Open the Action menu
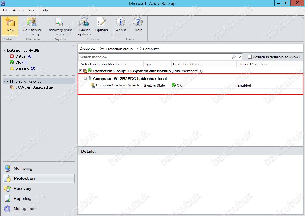Screen dimensions: 305x216 [x=18, y=10]
